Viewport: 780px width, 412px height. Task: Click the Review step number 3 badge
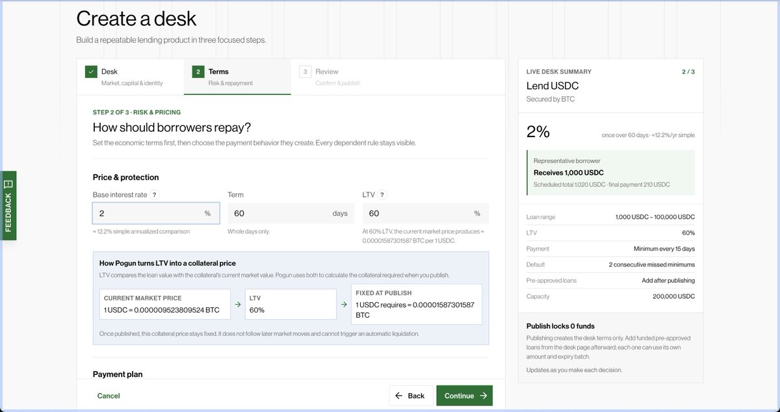tap(305, 71)
